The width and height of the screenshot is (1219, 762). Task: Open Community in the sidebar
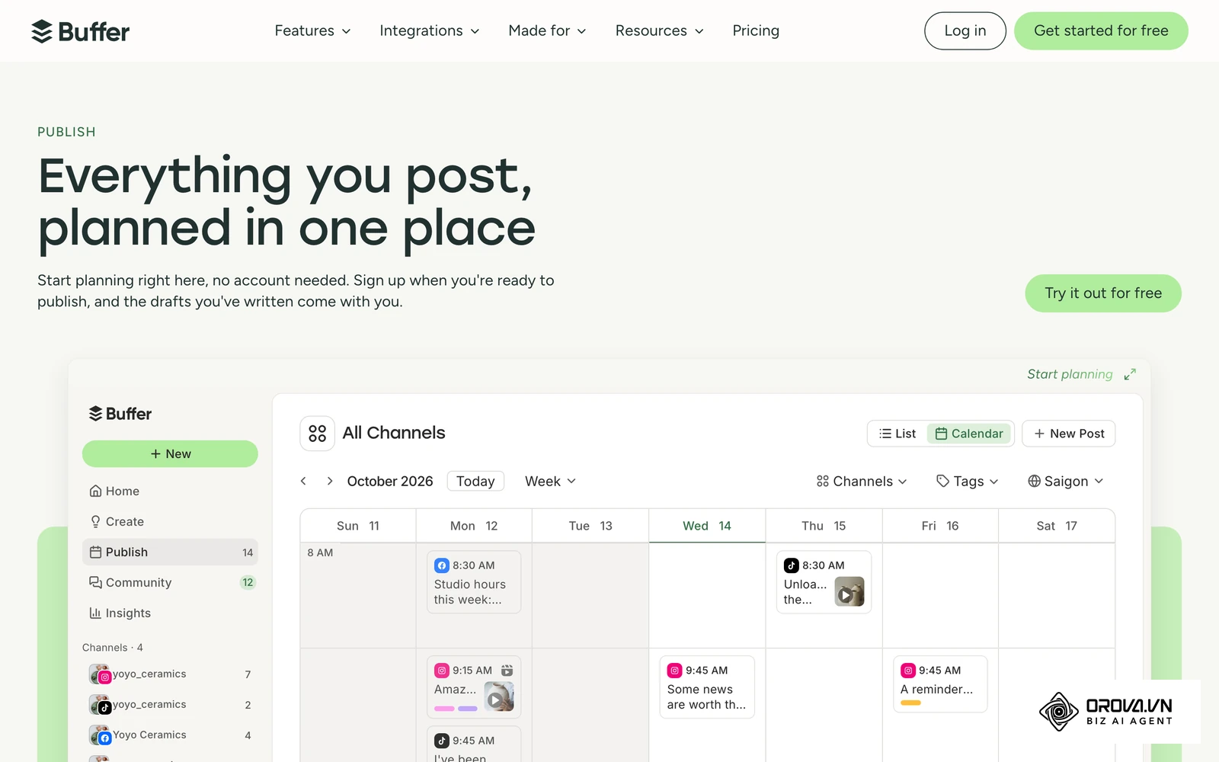coord(170,583)
